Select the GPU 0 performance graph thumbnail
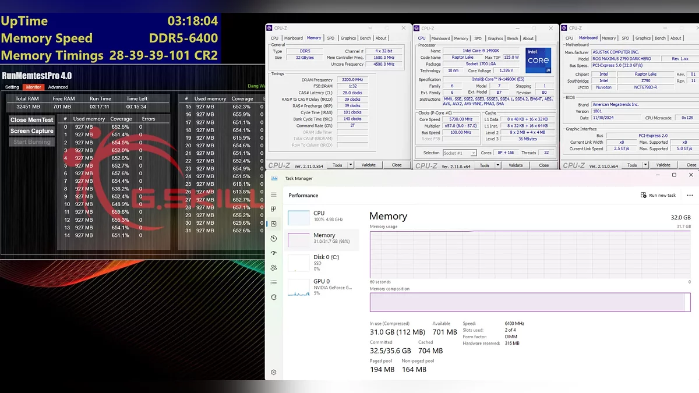This screenshot has height=393, width=699. click(299, 288)
